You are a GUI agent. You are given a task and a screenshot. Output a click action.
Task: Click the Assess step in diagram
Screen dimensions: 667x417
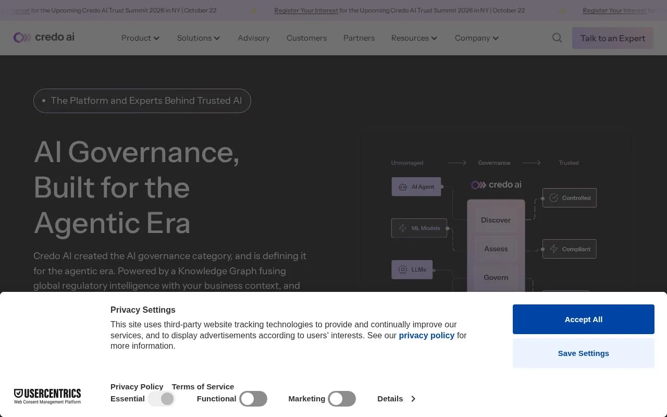tap(496, 249)
